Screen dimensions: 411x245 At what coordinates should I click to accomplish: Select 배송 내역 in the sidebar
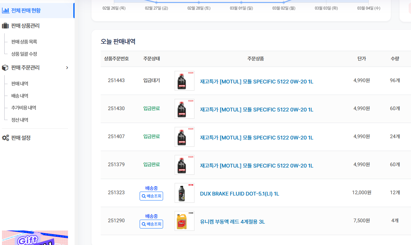[x=20, y=96]
